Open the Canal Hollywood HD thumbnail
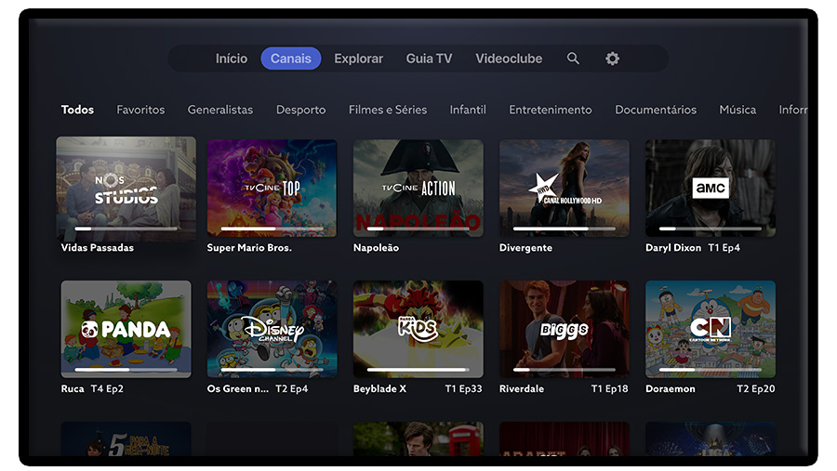 [x=565, y=189]
